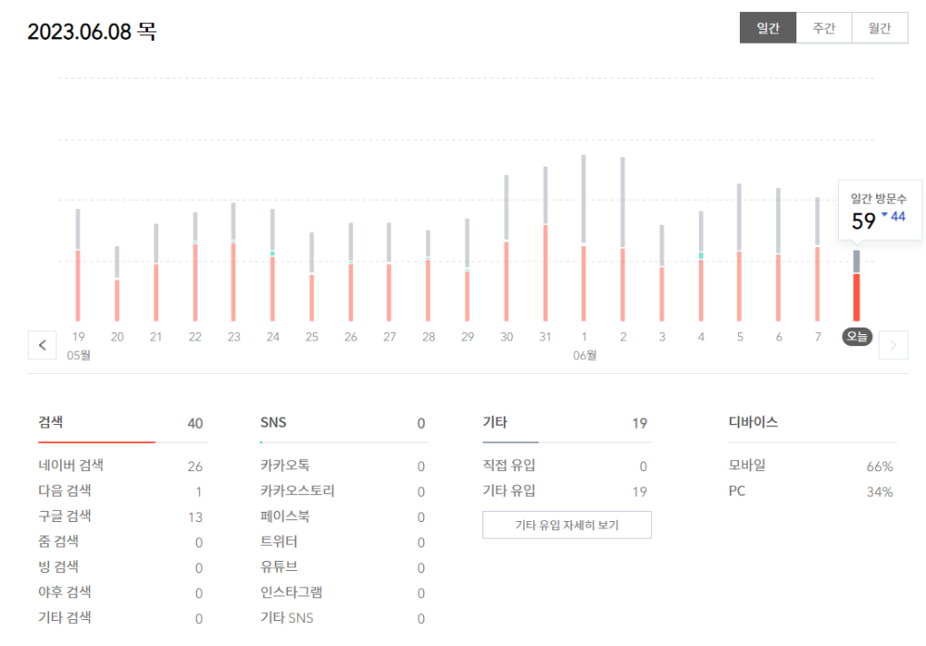
Task: Click the 검색 section header
Action: 51,422
